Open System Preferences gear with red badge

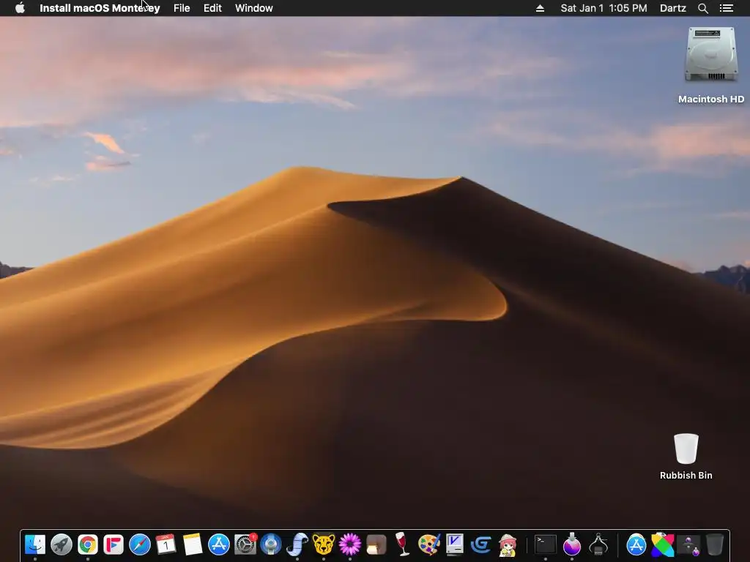point(245,544)
